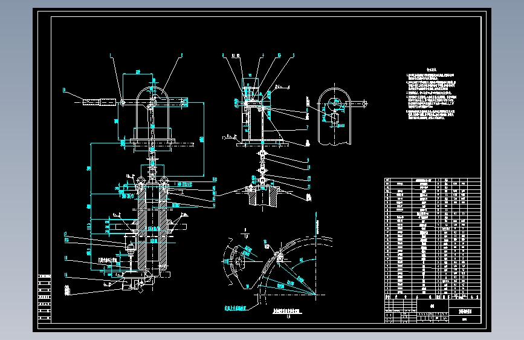
Task: Click the hatched cylinder section in the main view
Action: [152, 227]
